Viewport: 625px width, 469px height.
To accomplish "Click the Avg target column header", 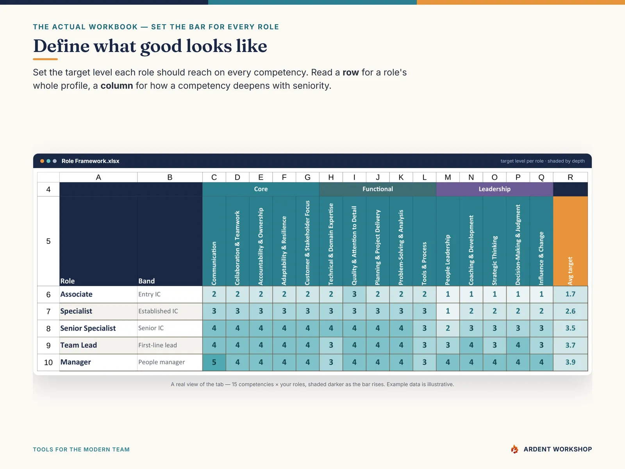I will point(570,241).
